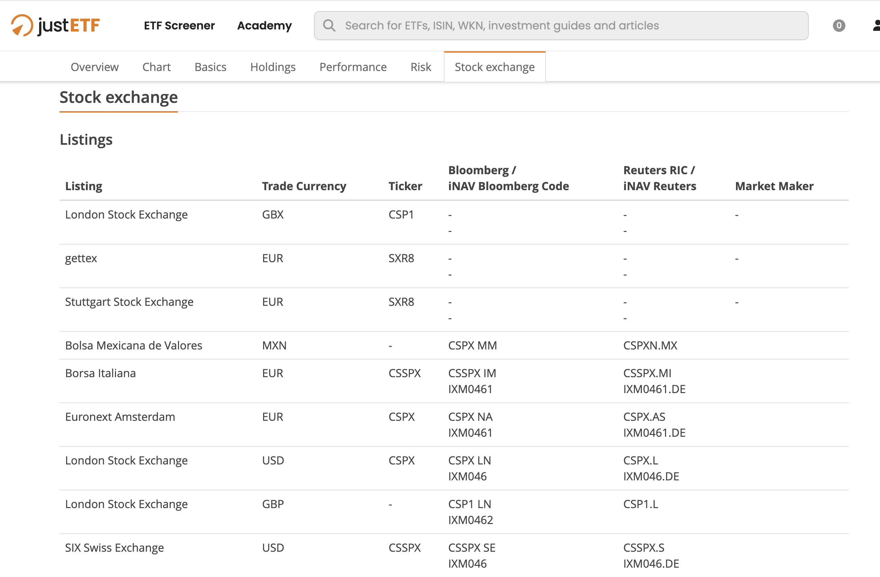This screenshot has height=577, width=880.
Task: Click the CSP1 LN Bloomberg code
Action: (469, 504)
